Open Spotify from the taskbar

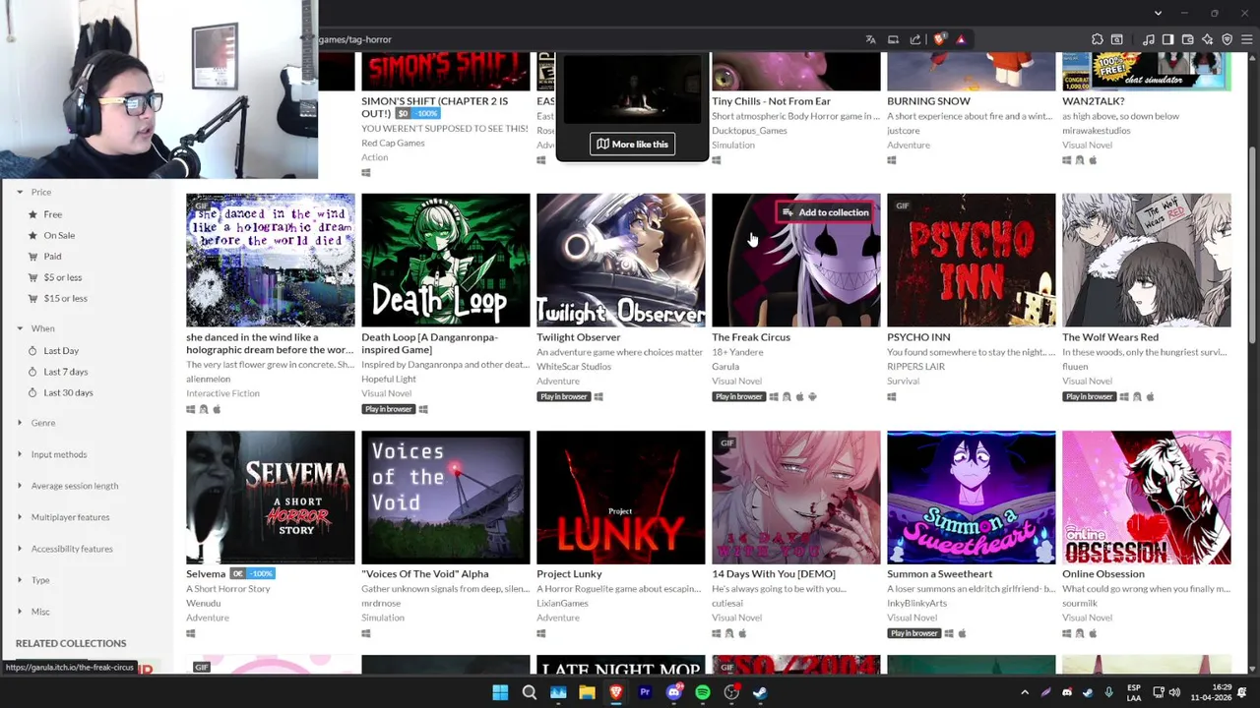coord(702,692)
